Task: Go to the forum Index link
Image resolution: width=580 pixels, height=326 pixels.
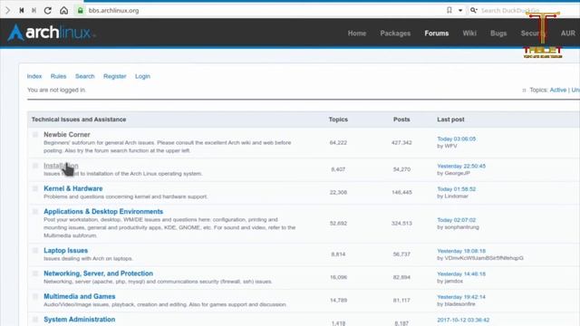Action: 34,76
